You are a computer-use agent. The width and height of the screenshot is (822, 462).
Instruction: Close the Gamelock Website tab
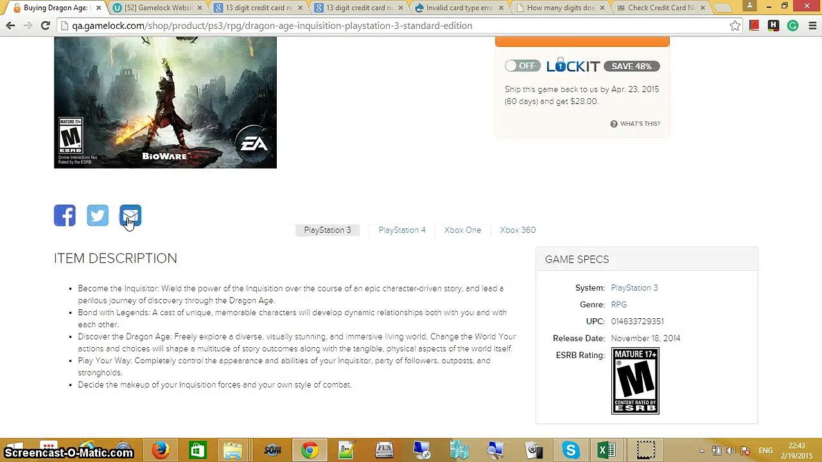pyautogui.click(x=200, y=8)
